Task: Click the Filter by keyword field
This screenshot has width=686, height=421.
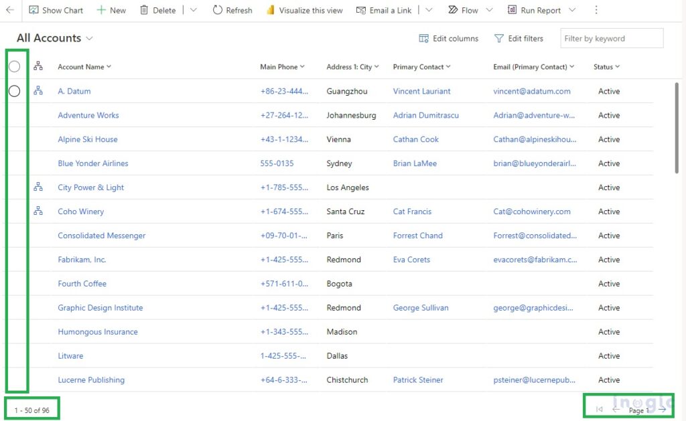Action: pos(611,38)
